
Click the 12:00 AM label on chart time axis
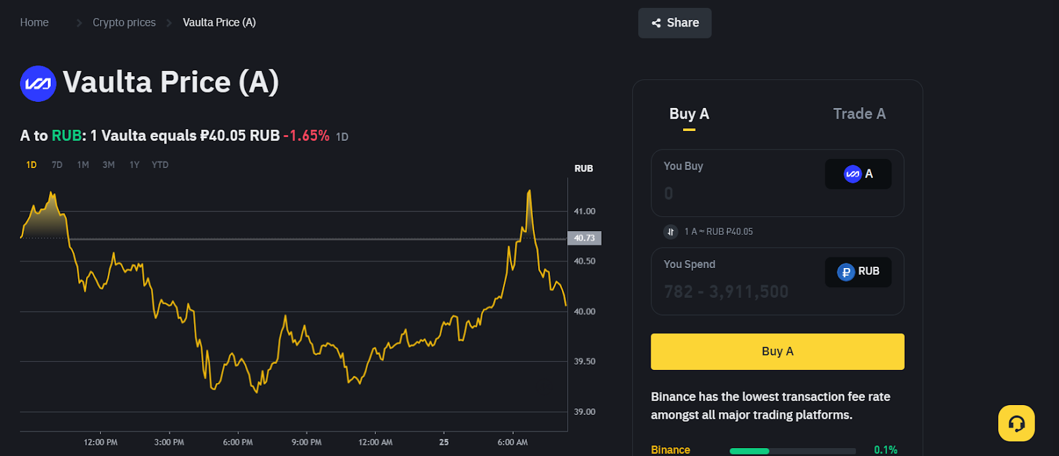(x=375, y=442)
